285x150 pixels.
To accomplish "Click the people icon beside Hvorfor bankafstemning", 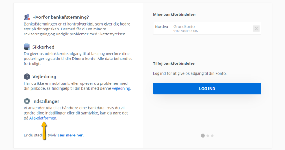I will [27, 17].
